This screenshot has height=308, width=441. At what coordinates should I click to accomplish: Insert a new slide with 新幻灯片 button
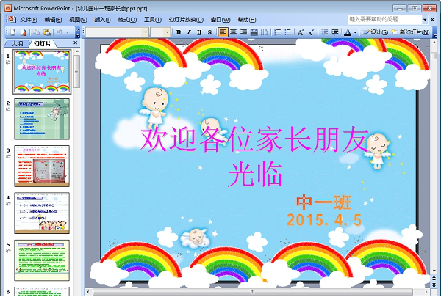(411, 32)
